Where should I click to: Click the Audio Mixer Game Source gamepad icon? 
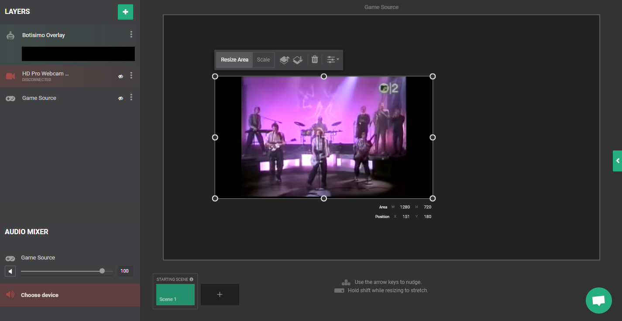click(10, 258)
